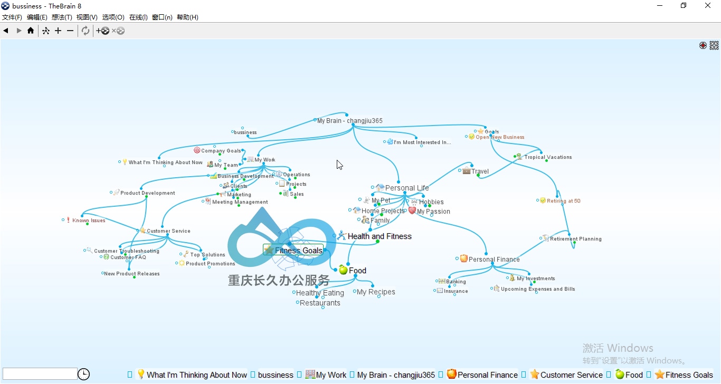Image resolution: width=721 pixels, height=384 pixels.
Task: Activate the My Work pin in pin bar
Action: click(x=326, y=375)
